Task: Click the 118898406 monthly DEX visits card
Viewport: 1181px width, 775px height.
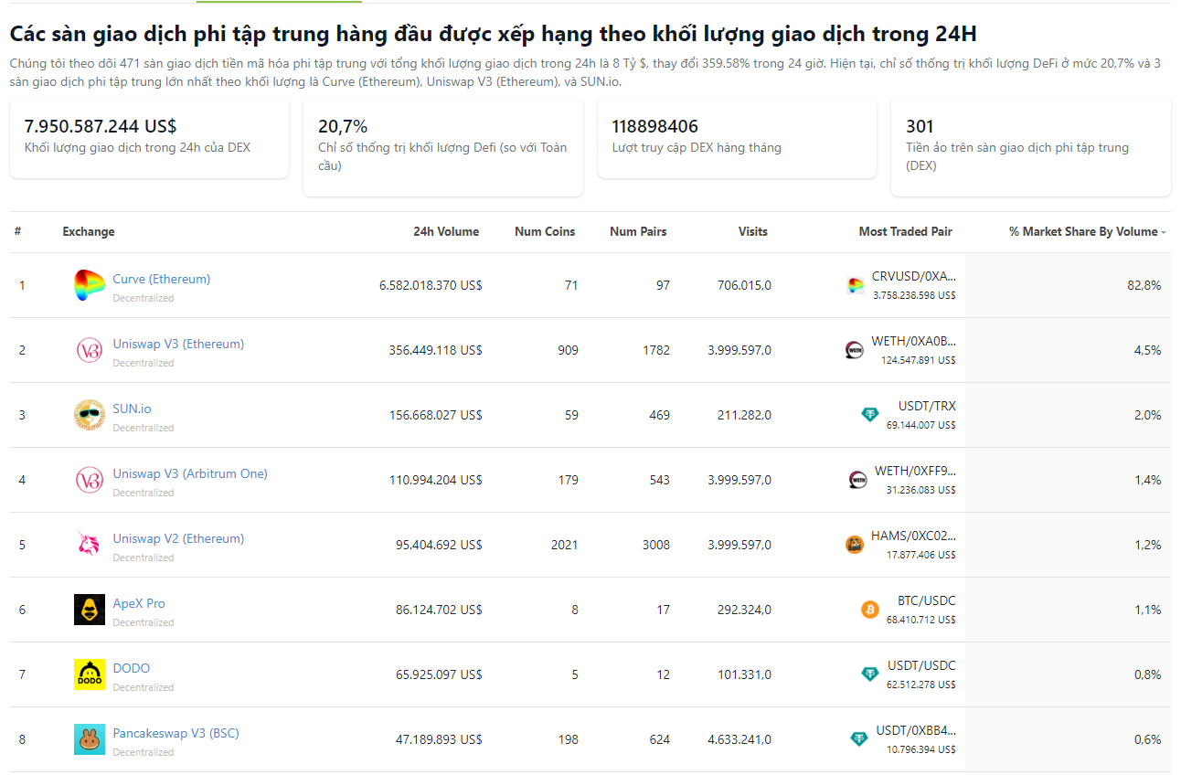Action: pyautogui.click(x=737, y=138)
